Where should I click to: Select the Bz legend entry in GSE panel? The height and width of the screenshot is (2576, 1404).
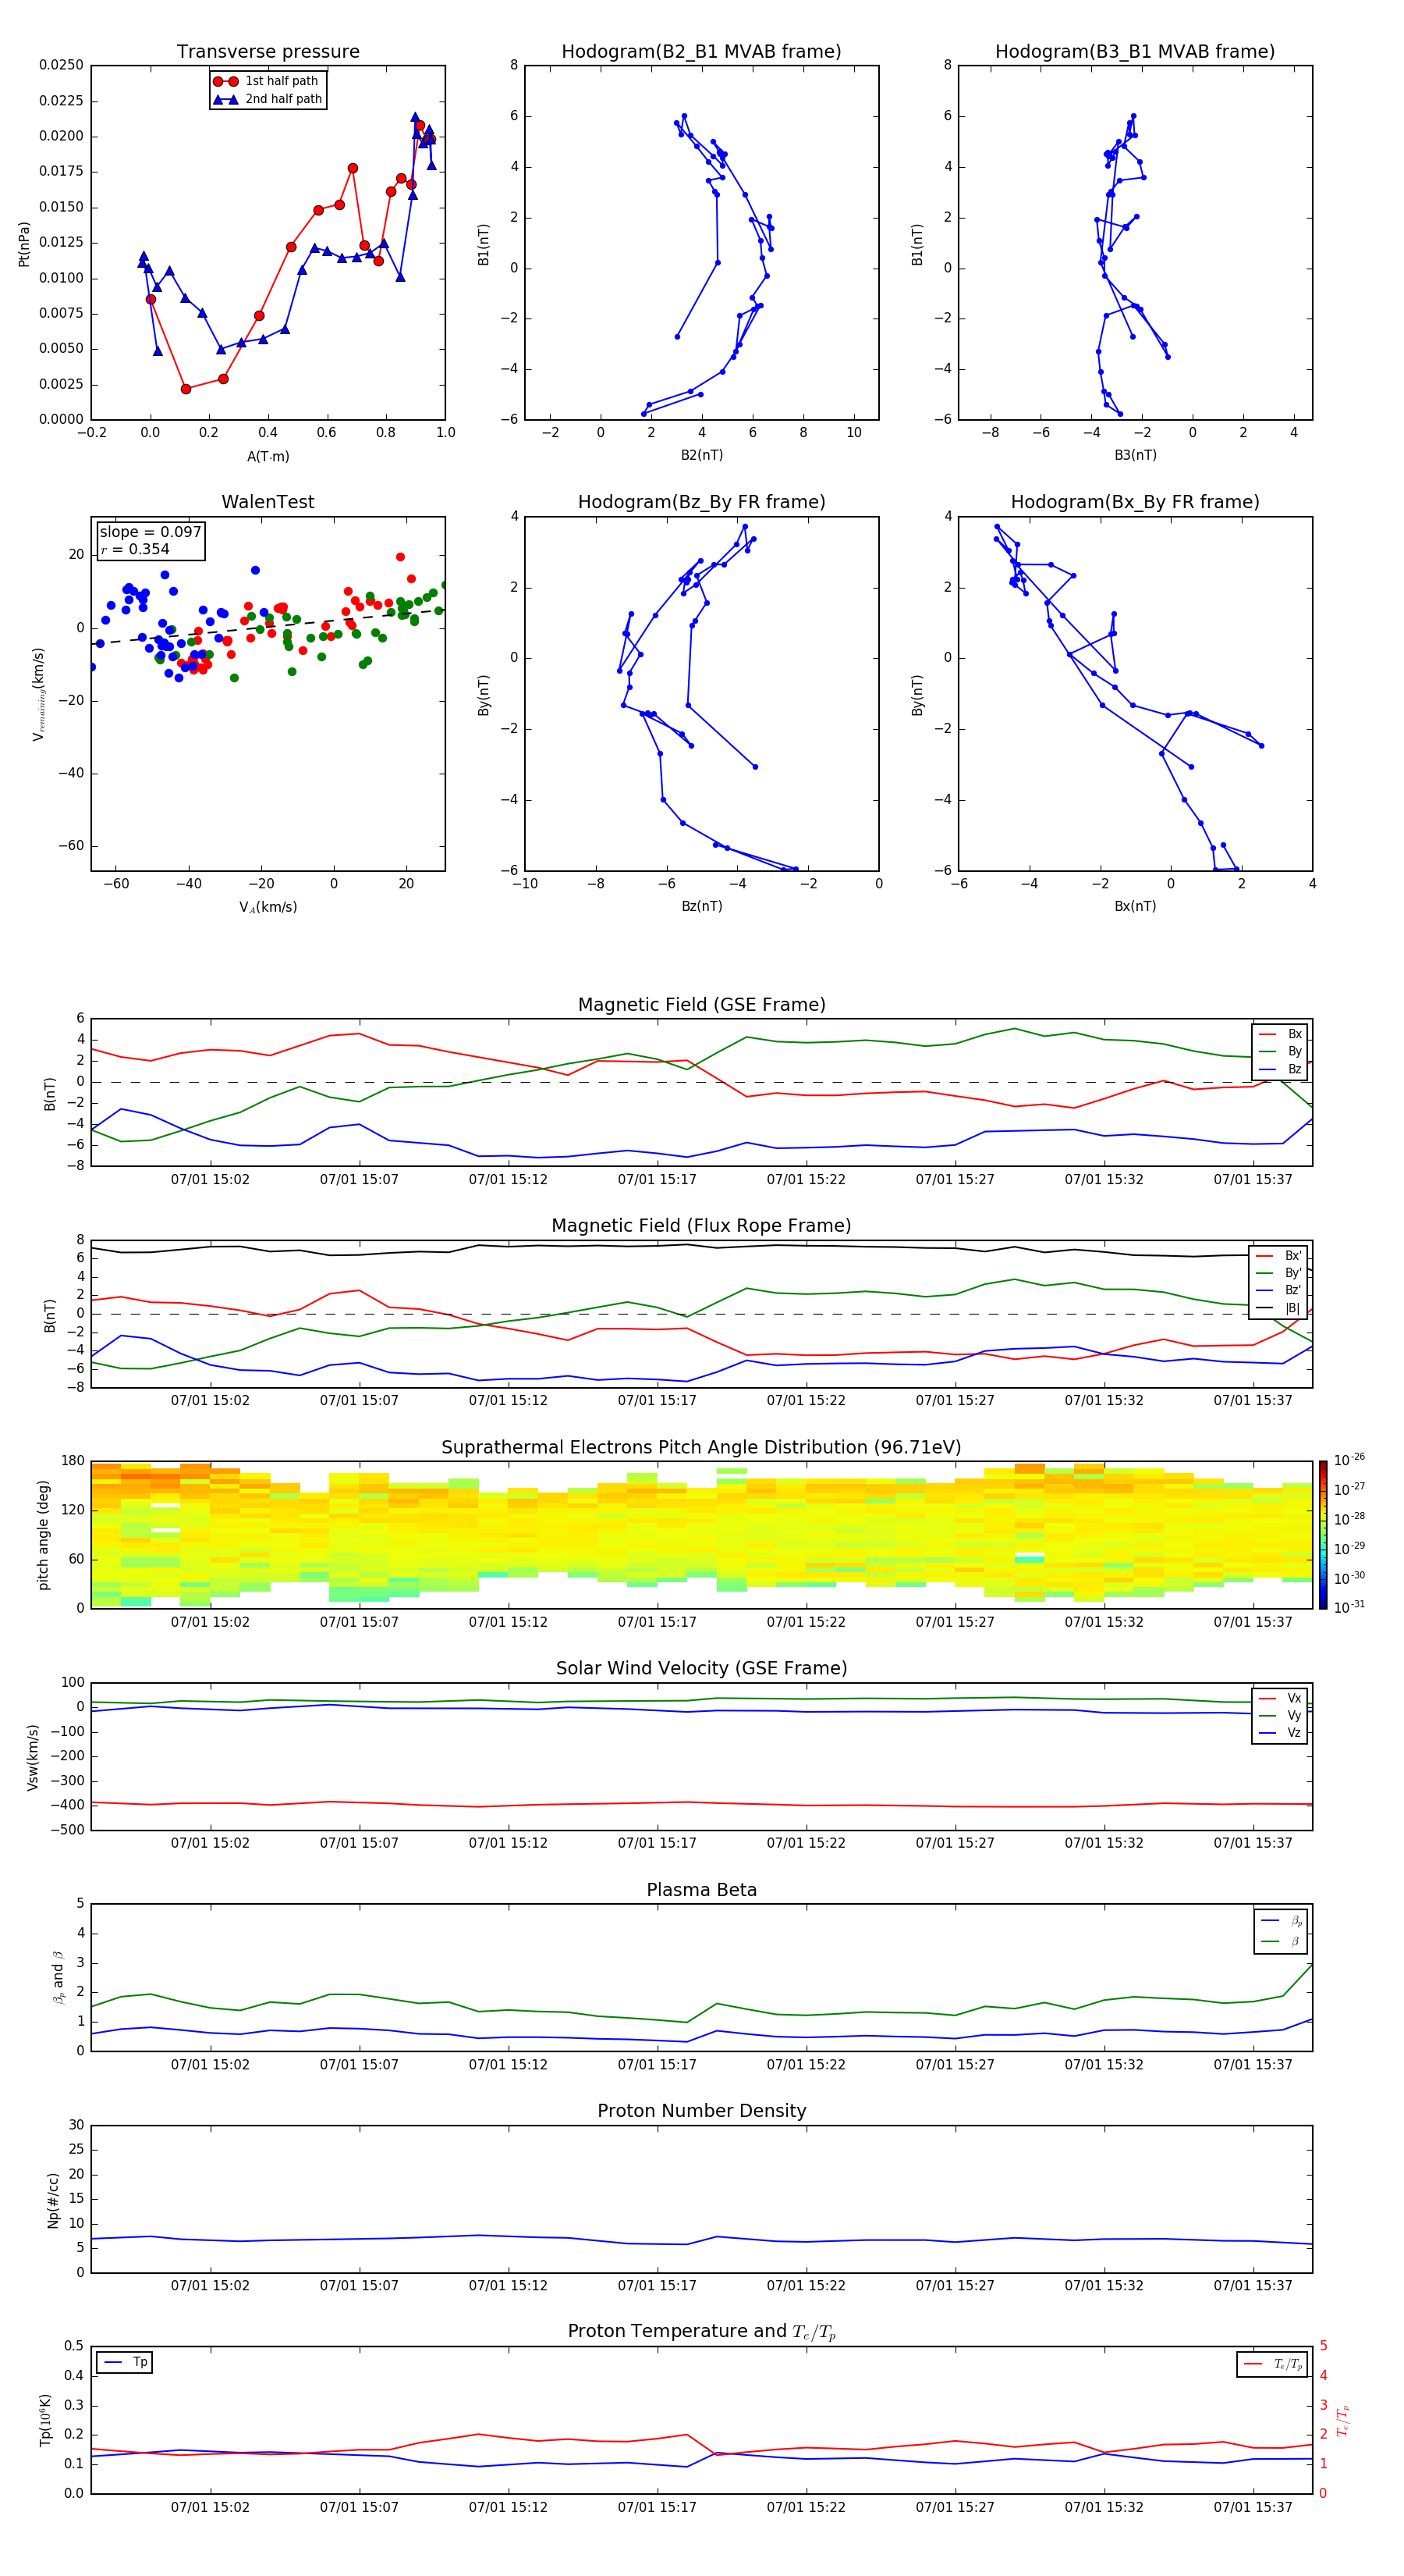point(1280,1069)
